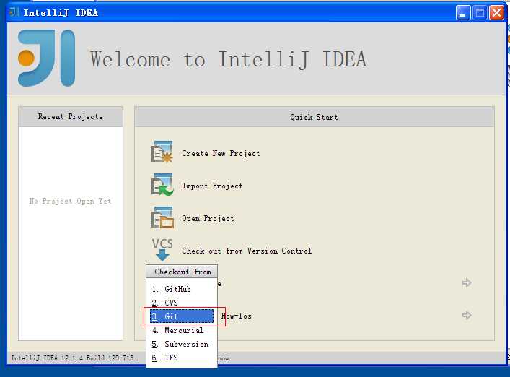The width and height of the screenshot is (510, 377).
Task: Click the How-Tos link
Action: coord(237,316)
